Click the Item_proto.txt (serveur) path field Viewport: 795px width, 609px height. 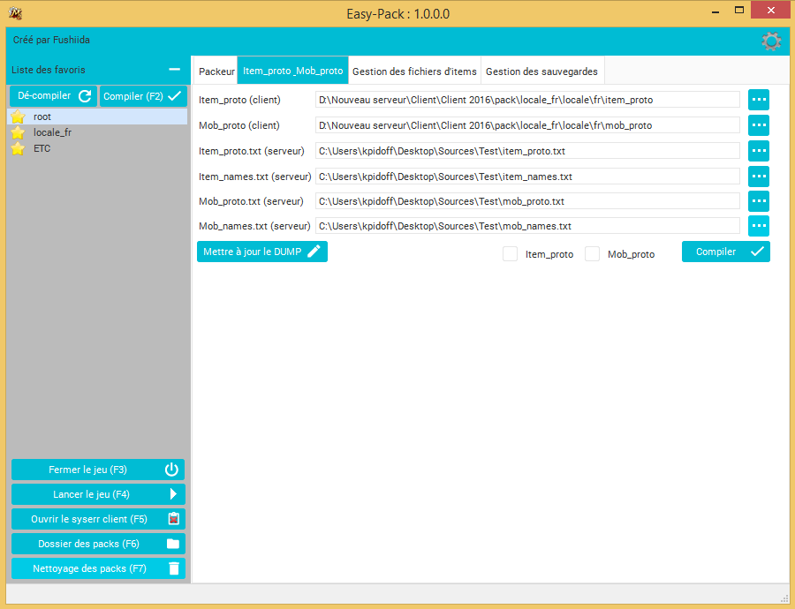click(527, 151)
